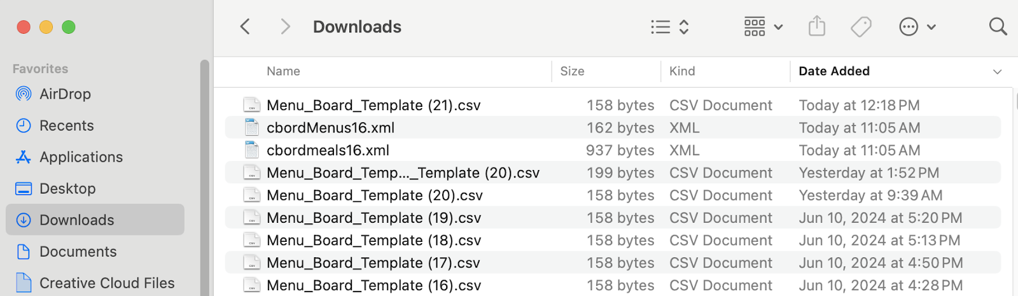
Task: Expand the Group By dropdown
Action: (x=763, y=27)
